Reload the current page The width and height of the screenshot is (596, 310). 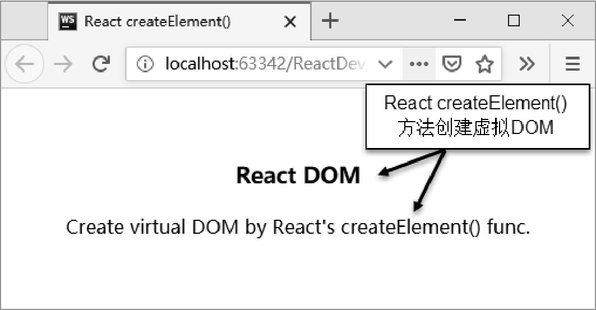[101, 64]
